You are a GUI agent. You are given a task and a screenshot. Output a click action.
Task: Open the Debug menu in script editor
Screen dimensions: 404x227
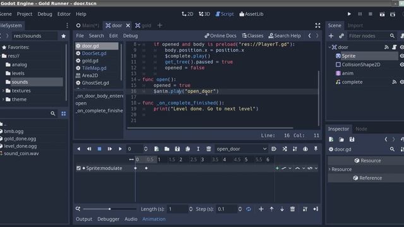click(x=131, y=36)
